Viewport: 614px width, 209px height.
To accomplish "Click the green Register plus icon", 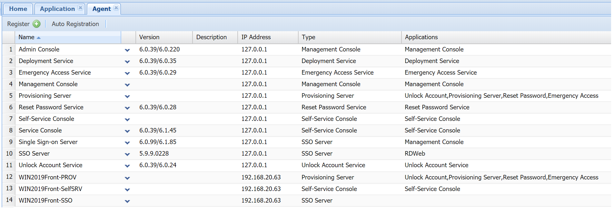I will pyautogui.click(x=37, y=24).
